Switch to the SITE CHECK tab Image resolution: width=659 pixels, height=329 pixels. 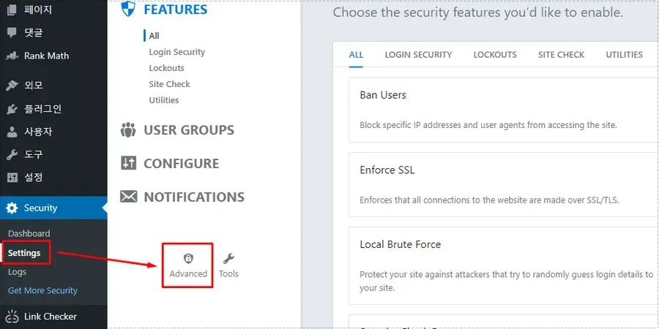[x=561, y=55]
